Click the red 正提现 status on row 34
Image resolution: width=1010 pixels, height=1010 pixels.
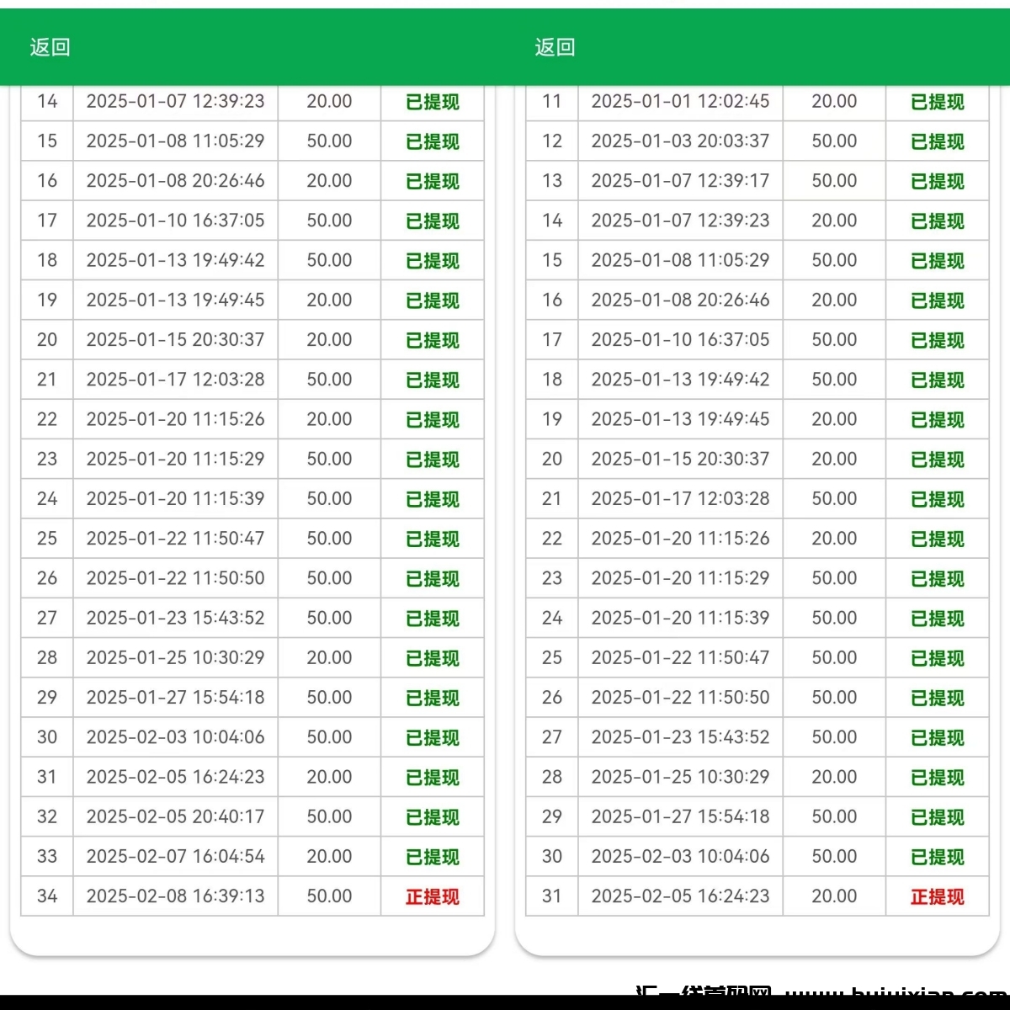[x=433, y=896]
